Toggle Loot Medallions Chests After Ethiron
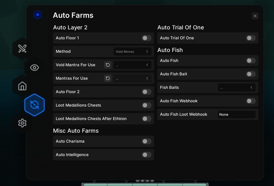Image resolution: width=274 pixels, height=186 pixels. [x=146, y=119]
